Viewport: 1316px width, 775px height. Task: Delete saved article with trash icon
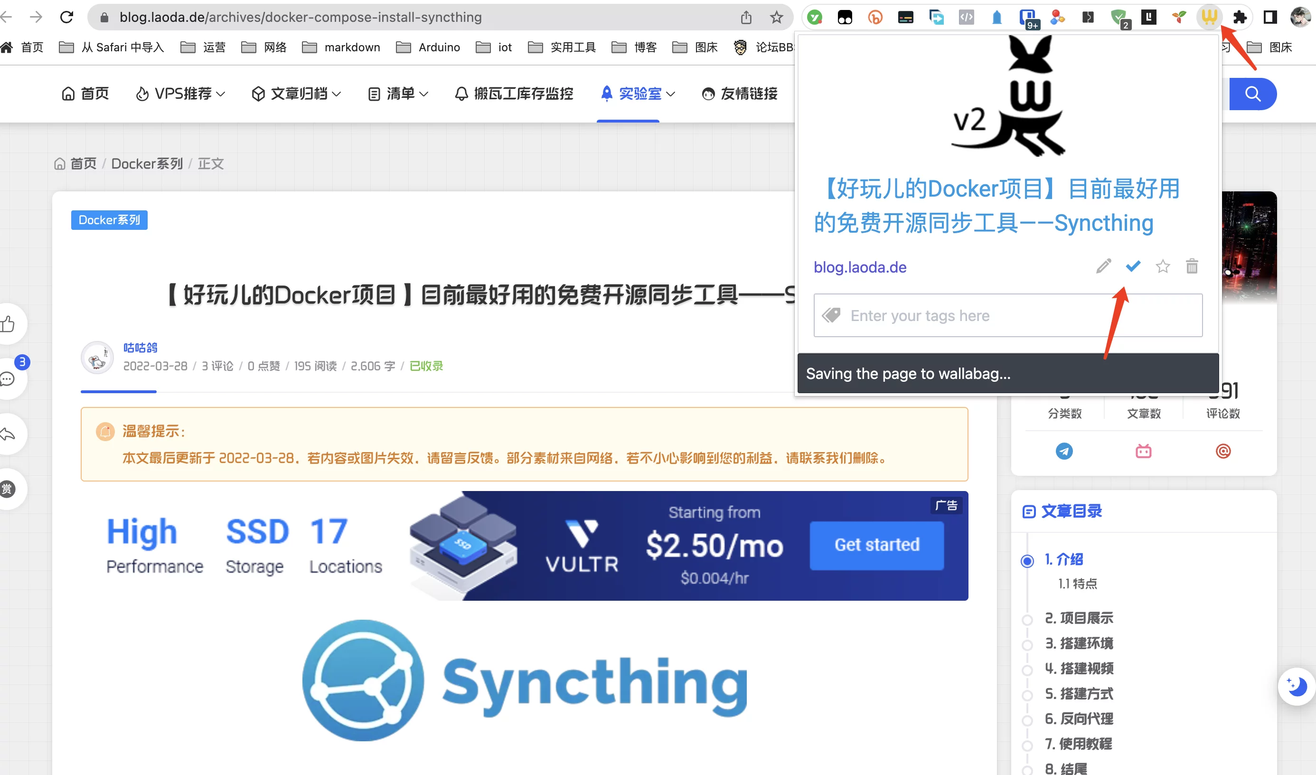tap(1192, 266)
